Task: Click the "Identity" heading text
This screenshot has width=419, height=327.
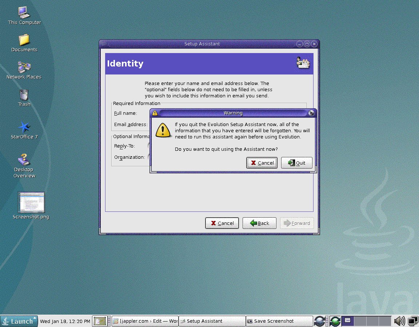Action: [125, 64]
